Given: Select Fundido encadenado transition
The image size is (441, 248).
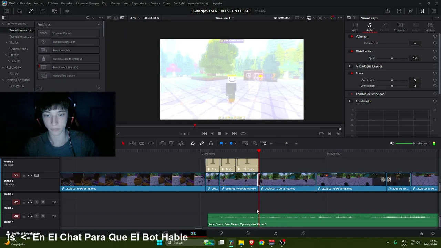Looking at the screenshot, I should click(x=69, y=67).
